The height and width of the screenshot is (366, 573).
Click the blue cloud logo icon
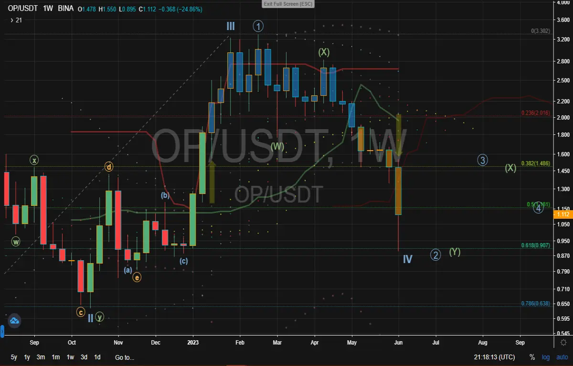(14, 321)
